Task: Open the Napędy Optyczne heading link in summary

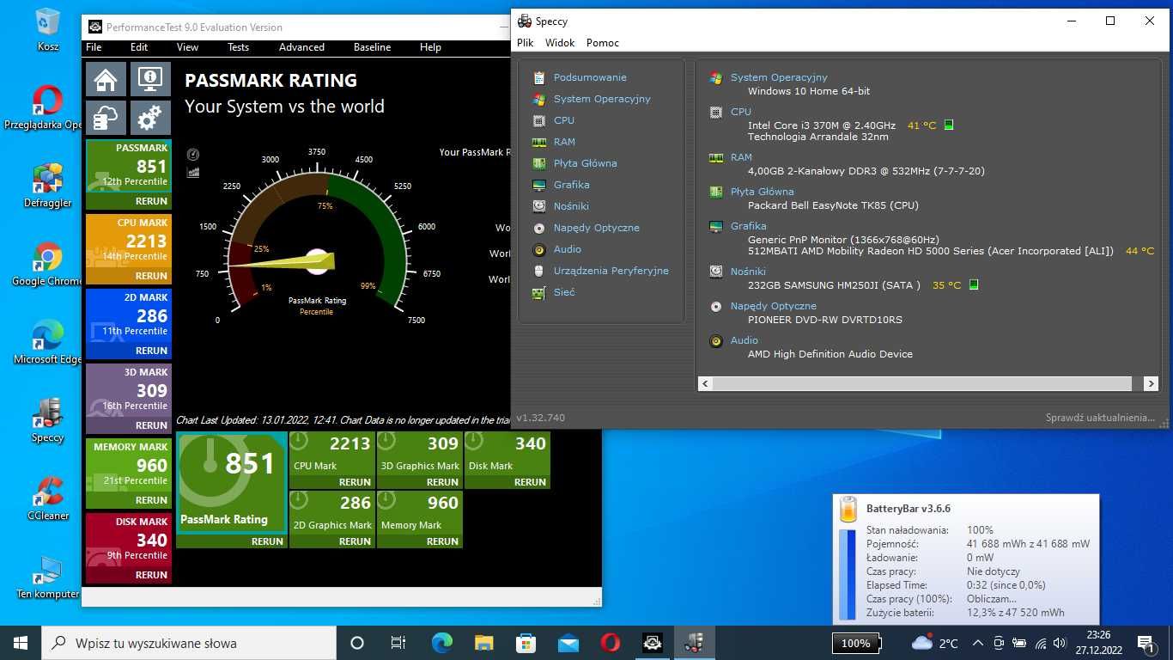Action: click(x=774, y=306)
